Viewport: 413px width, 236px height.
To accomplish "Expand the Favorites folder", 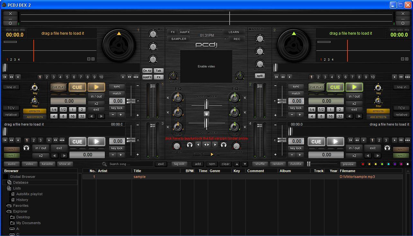I will coord(9,205).
